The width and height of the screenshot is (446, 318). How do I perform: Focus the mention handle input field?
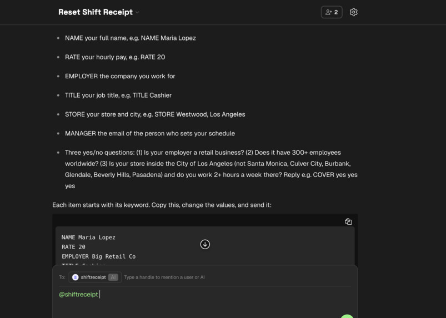(164, 277)
